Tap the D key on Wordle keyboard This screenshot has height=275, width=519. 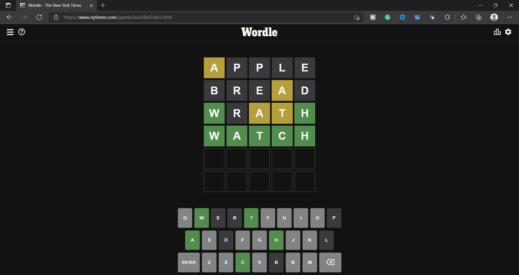tap(226, 240)
